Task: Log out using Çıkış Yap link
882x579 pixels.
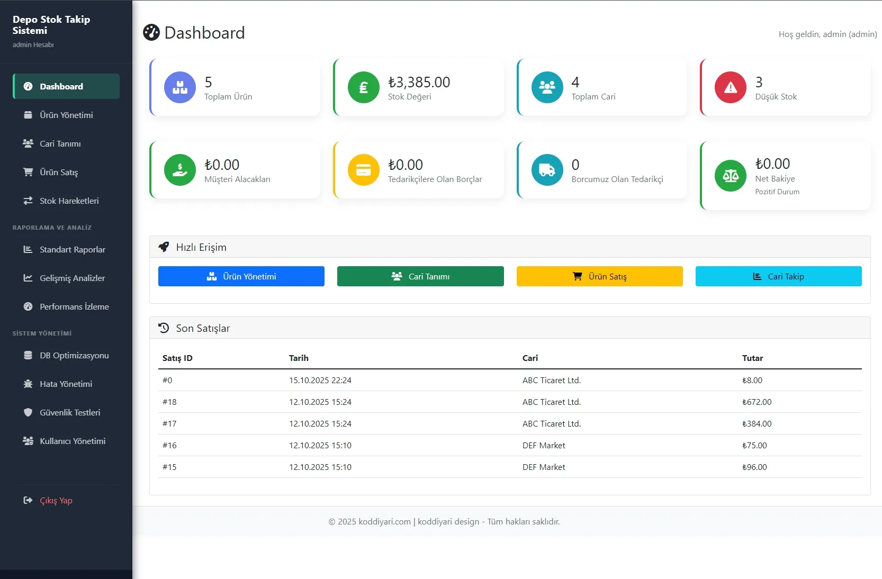Action: [56, 500]
